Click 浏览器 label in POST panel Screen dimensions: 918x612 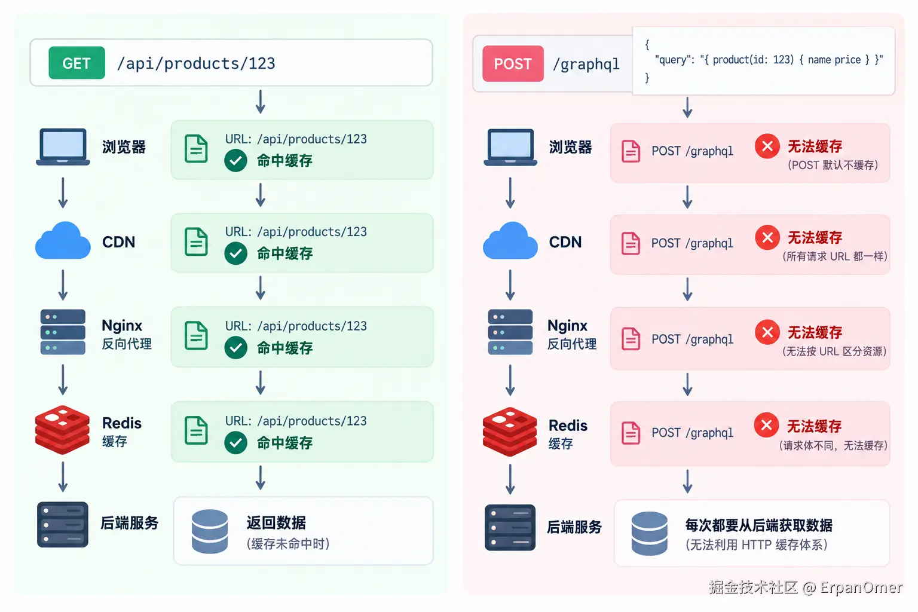[571, 147]
